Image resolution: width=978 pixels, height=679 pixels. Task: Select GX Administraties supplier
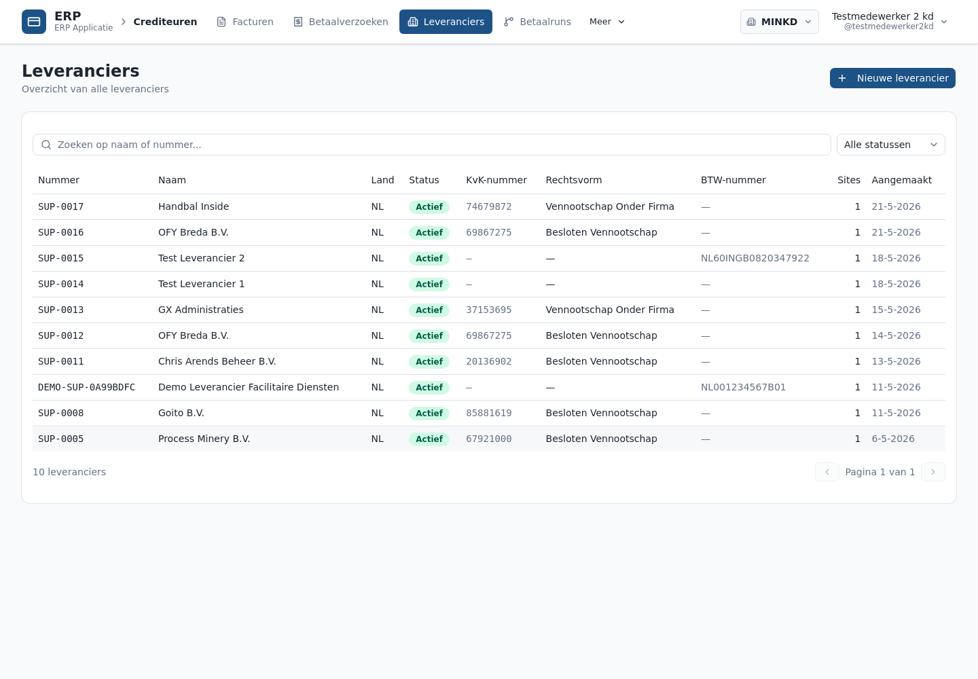201,310
